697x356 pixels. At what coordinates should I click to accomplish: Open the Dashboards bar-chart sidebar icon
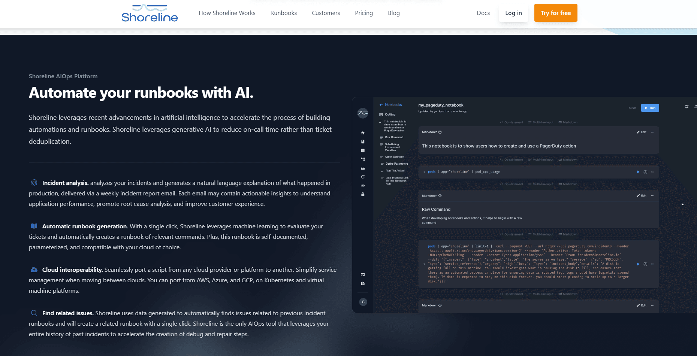click(363, 150)
